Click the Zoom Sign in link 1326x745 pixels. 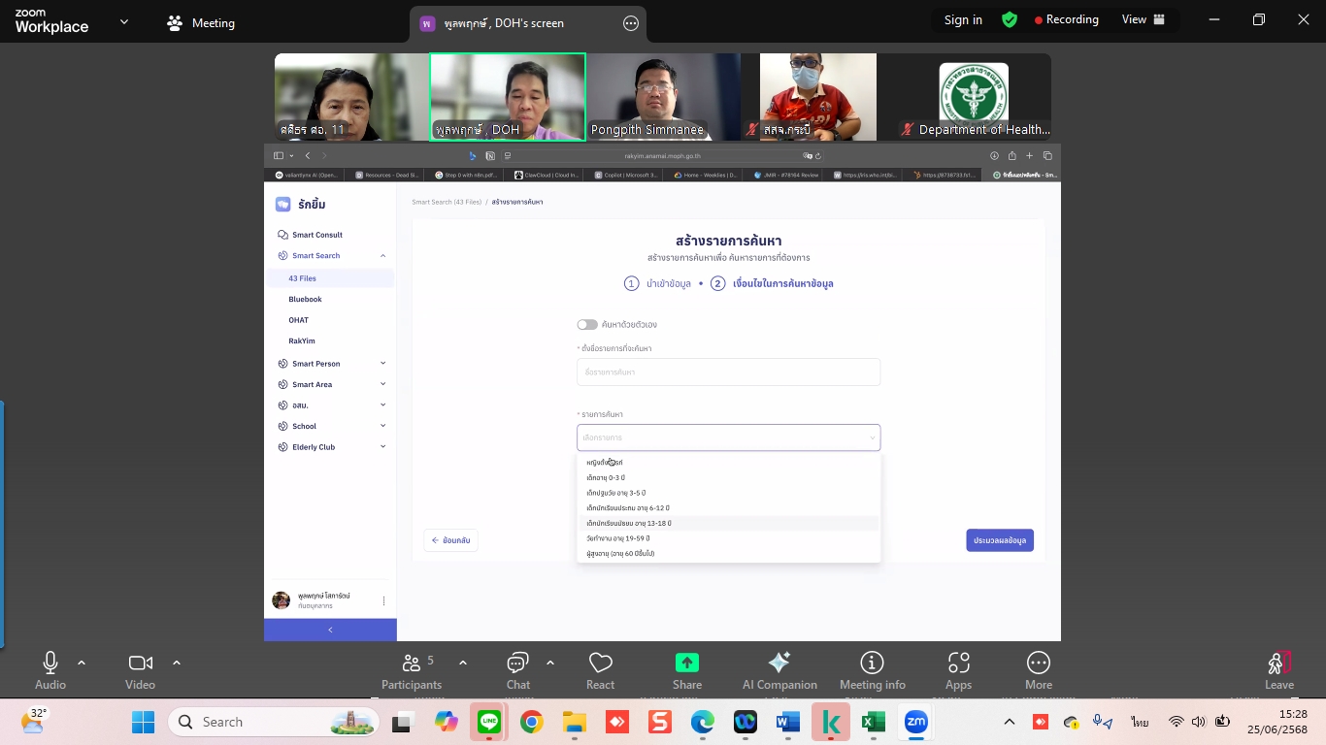[963, 20]
